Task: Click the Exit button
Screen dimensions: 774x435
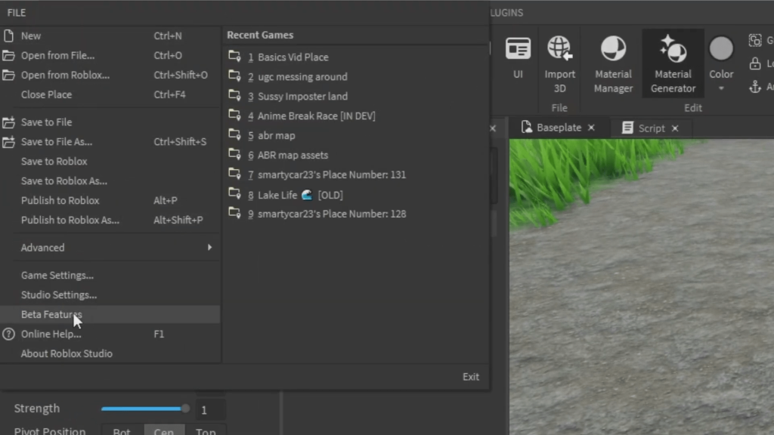Action: pos(470,377)
